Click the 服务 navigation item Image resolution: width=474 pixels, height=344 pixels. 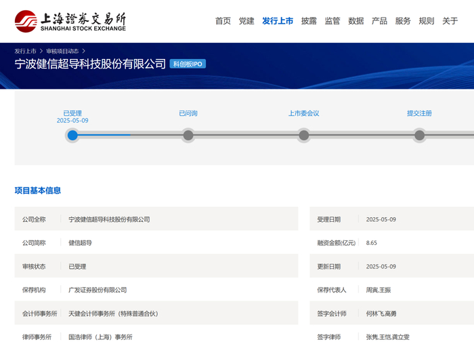403,21
